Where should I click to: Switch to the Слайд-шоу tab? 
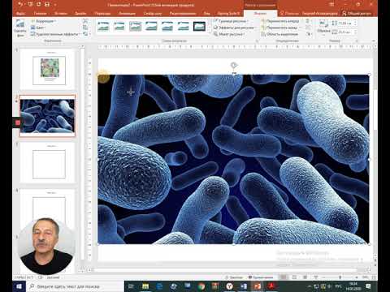(x=153, y=13)
